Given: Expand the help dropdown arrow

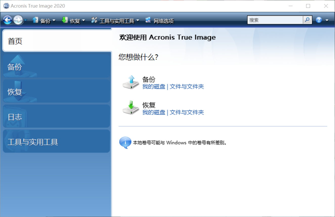Looking at the screenshot, I should tap(327, 20).
